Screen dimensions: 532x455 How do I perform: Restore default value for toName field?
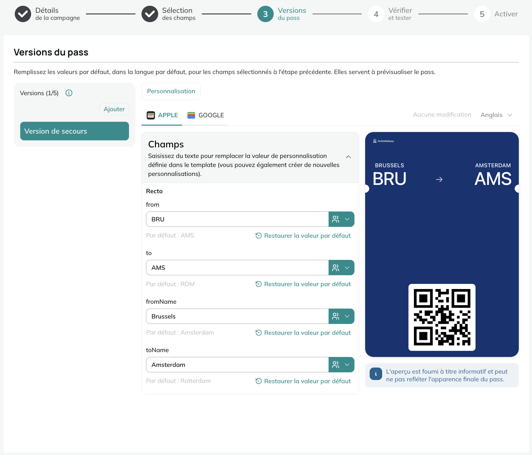(303, 381)
